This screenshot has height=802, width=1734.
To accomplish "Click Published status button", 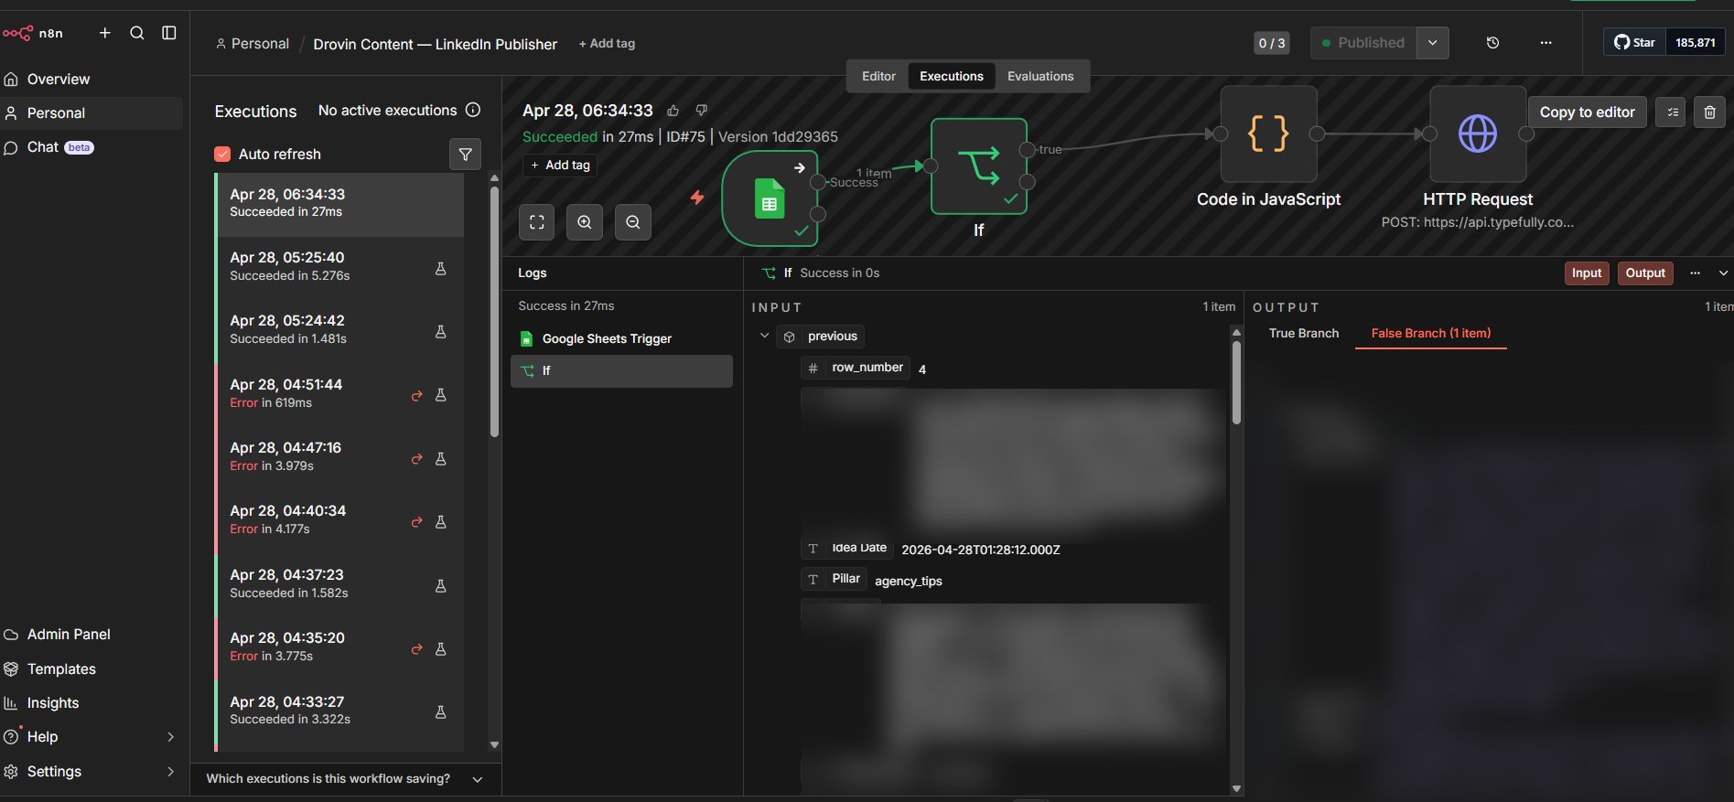I will [1363, 43].
